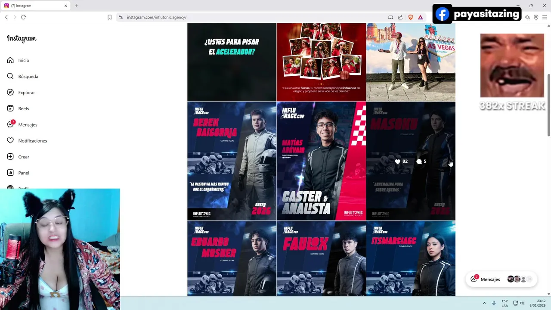Open the Inicio home icon
The height and width of the screenshot is (310, 551).
pyautogui.click(x=10, y=60)
